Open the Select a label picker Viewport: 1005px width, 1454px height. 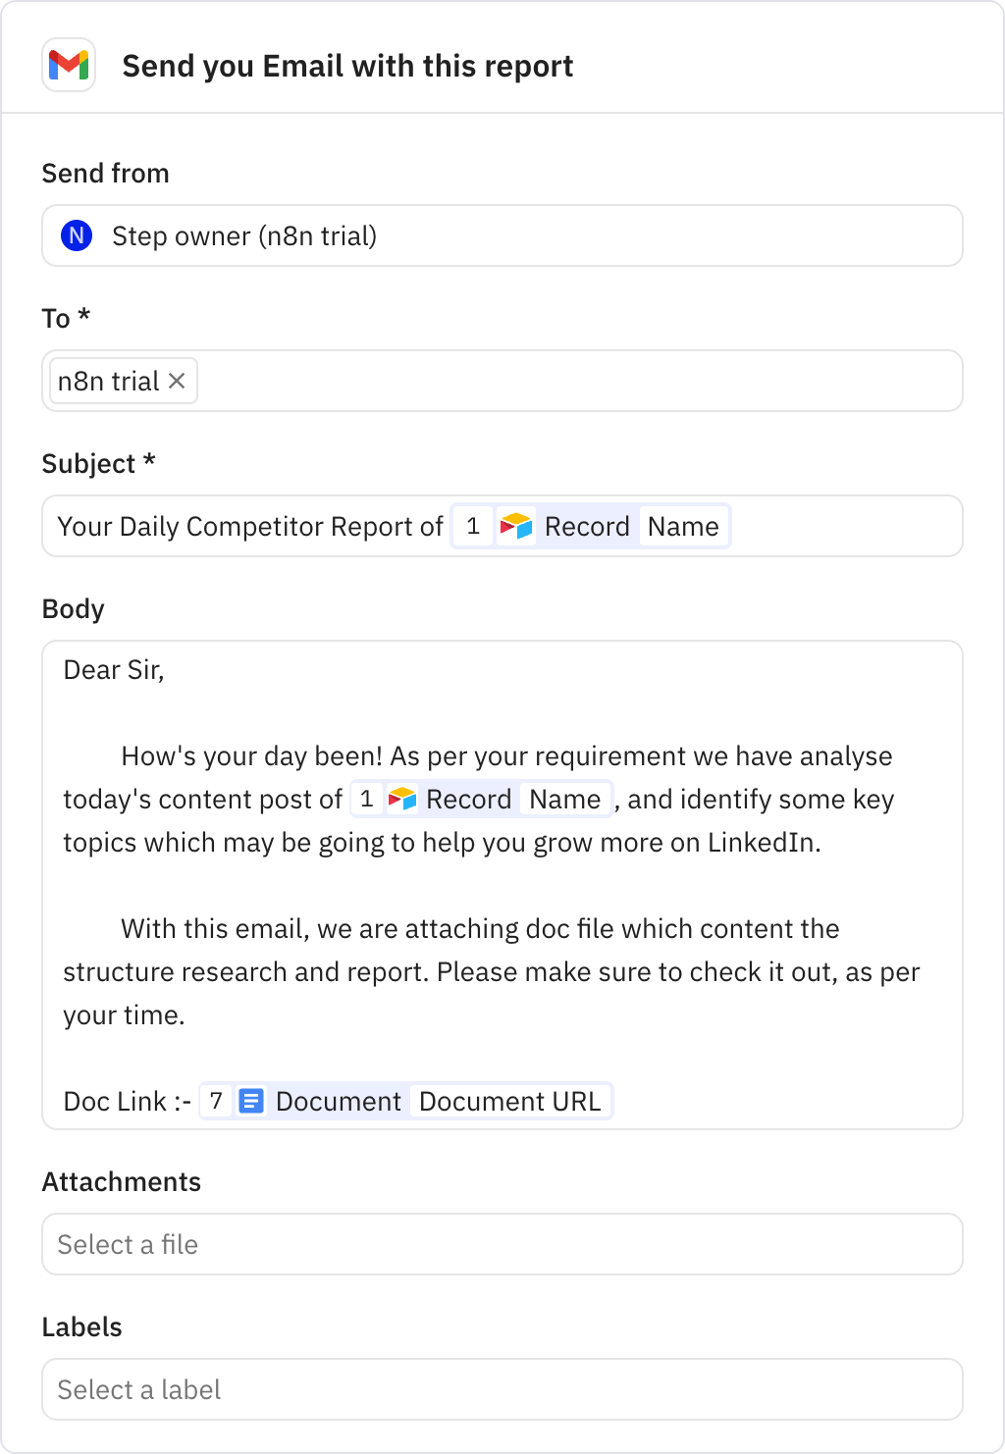[x=502, y=1389]
